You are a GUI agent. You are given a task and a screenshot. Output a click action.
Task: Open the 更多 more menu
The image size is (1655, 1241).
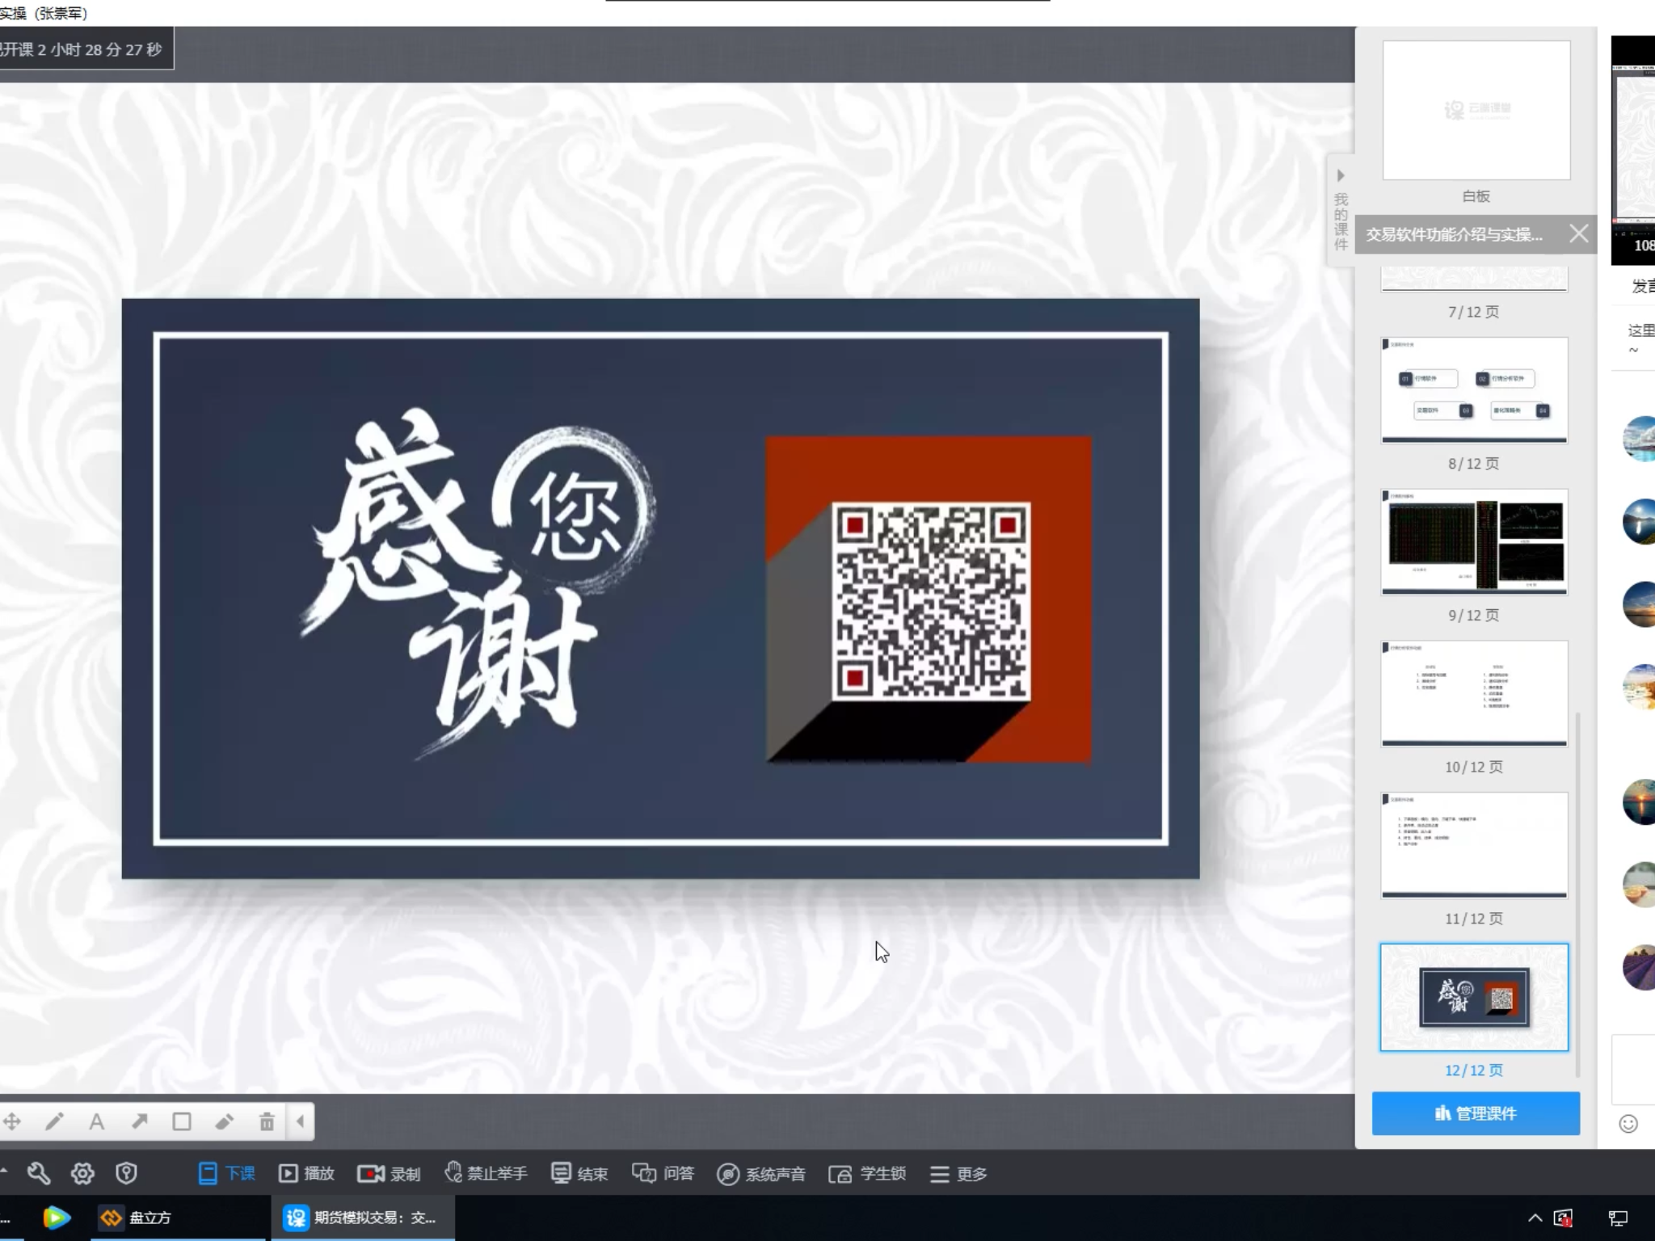coord(958,1173)
